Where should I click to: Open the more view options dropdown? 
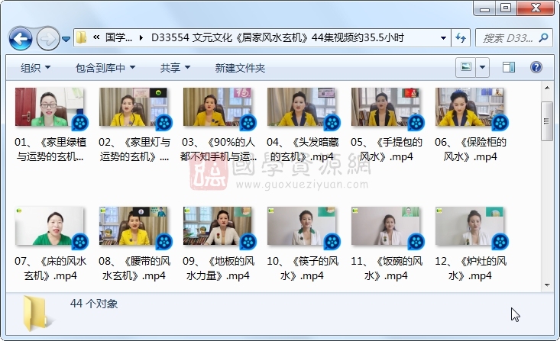(482, 67)
